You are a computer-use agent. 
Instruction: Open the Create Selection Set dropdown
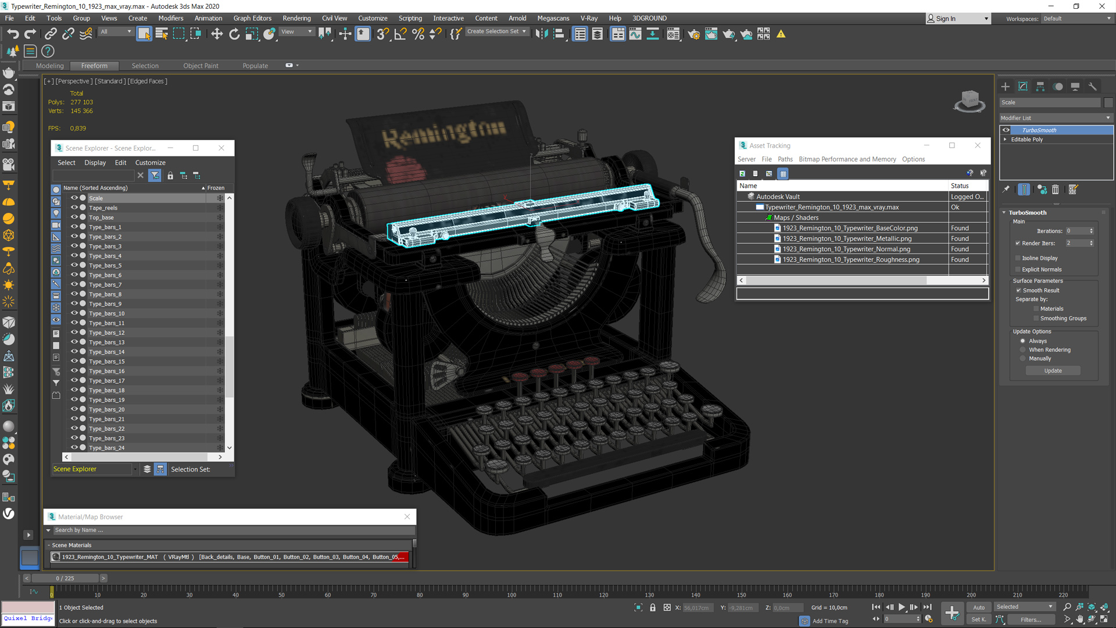497,31
